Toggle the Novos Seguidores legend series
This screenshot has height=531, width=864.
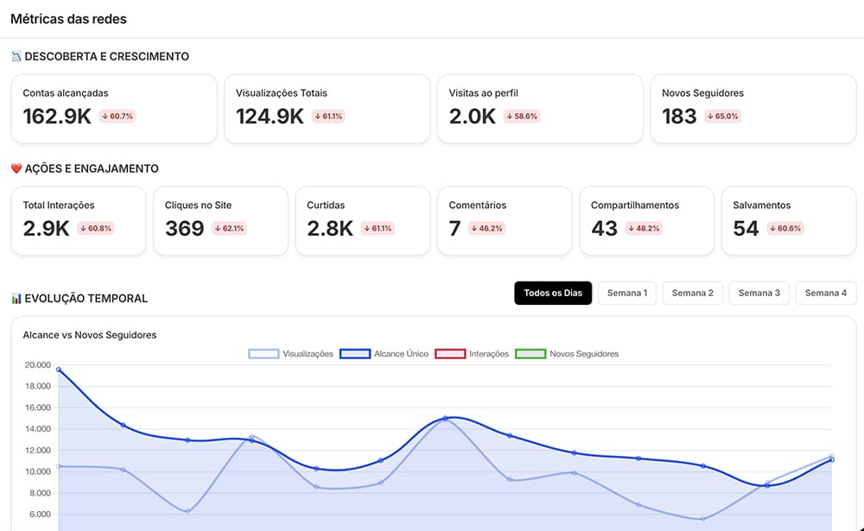[x=567, y=354]
